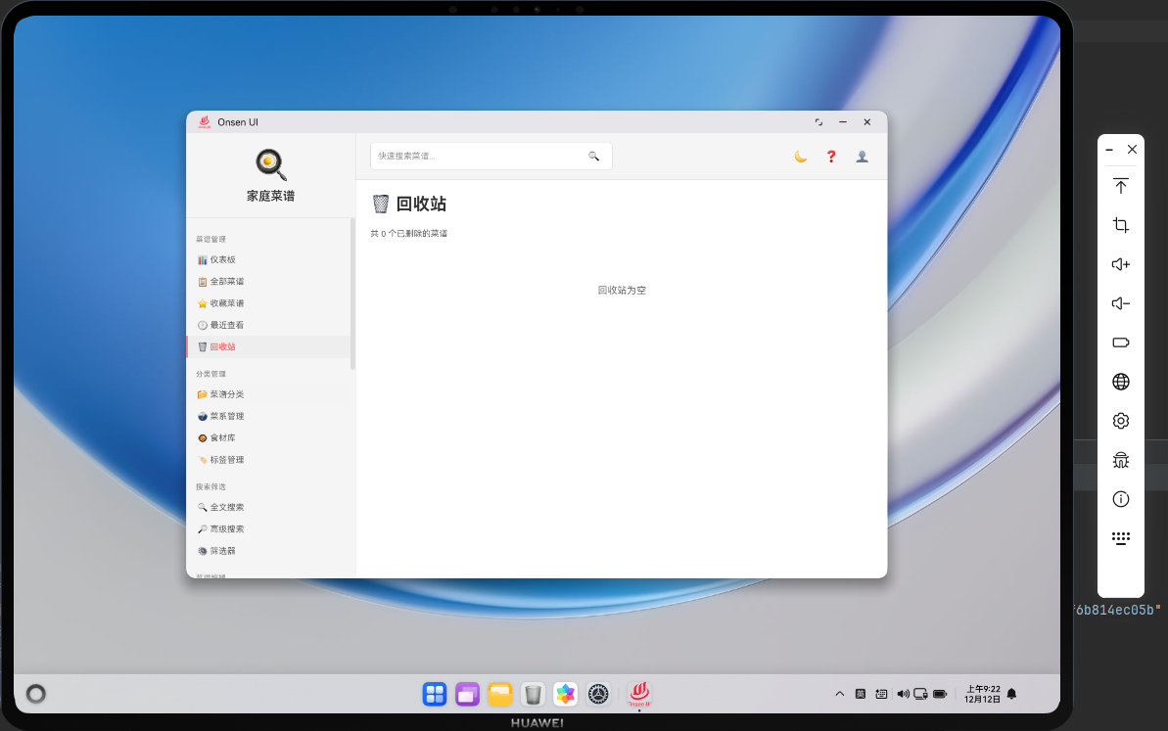Open 全文搜索 full-text search

(x=224, y=507)
